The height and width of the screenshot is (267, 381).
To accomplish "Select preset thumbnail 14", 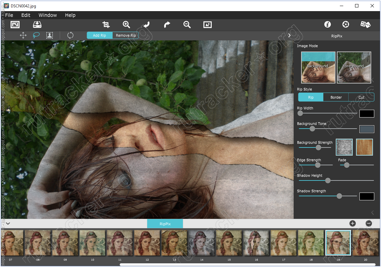I will [202, 243].
